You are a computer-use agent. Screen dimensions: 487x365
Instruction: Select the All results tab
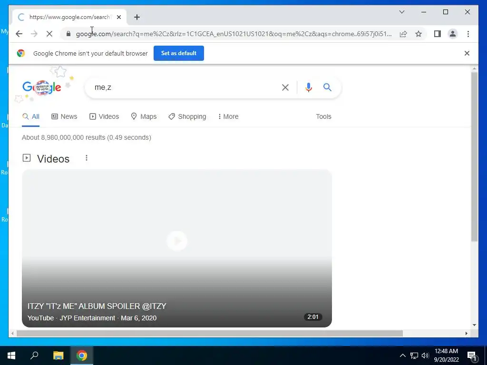tap(31, 116)
